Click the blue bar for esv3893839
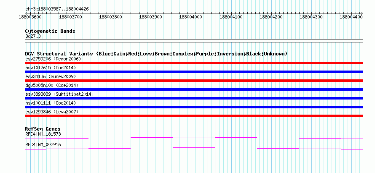Viewport: 375px width, 173px height. coord(194,98)
